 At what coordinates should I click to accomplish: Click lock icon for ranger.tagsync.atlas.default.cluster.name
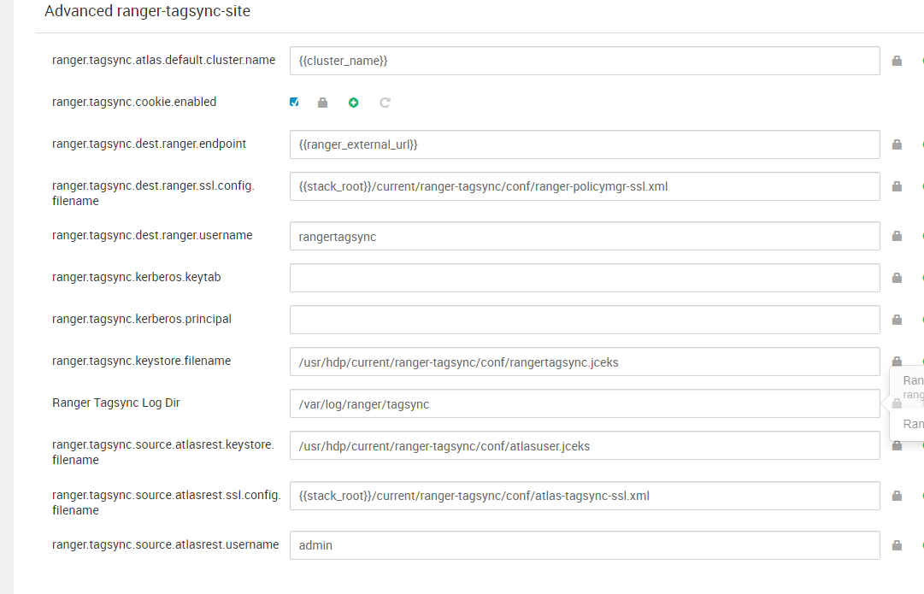[897, 61]
